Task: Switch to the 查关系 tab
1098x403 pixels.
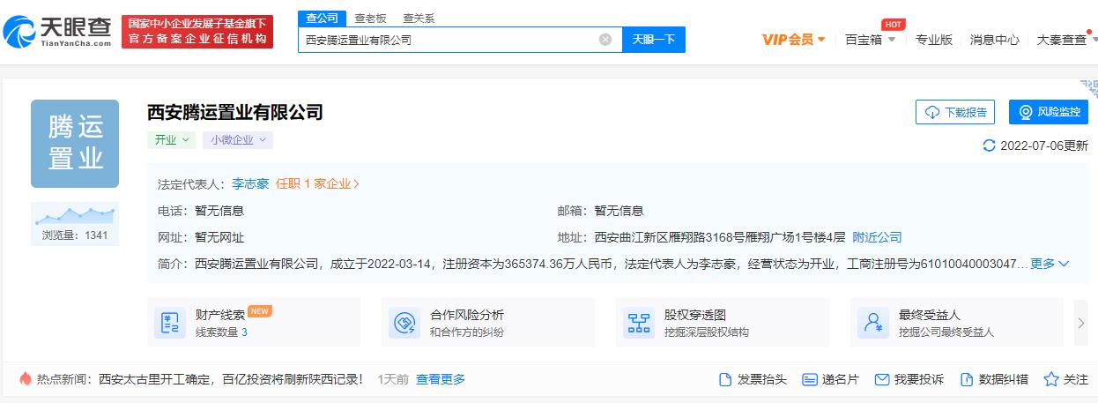Action: point(418,18)
